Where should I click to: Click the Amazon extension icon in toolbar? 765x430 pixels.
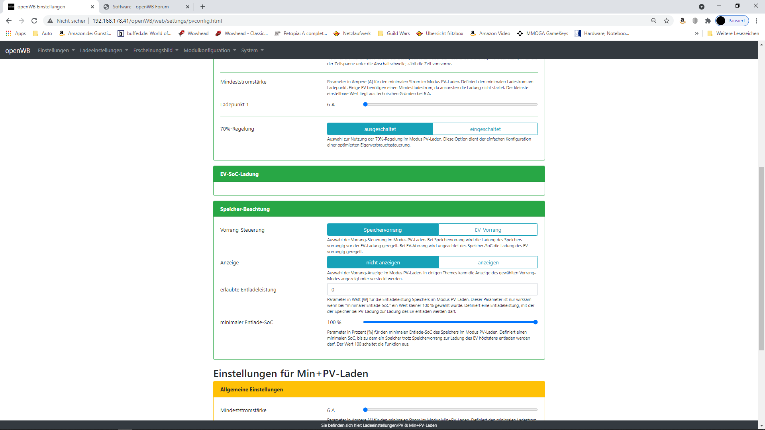(x=683, y=21)
